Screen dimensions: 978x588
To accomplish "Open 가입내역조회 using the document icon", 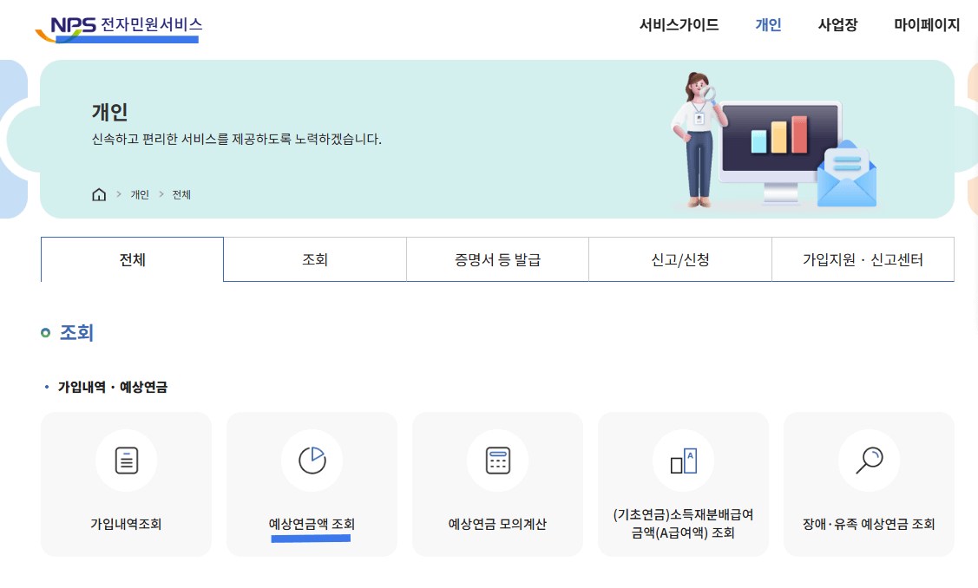I will click(126, 461).
